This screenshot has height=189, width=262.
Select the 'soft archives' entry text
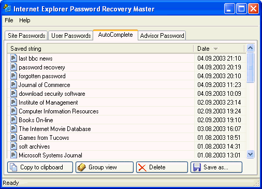coord(34,147)
